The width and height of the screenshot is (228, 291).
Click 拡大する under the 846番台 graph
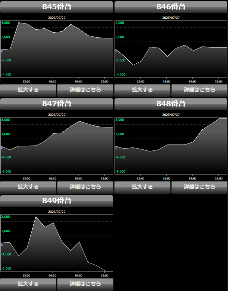143,90
